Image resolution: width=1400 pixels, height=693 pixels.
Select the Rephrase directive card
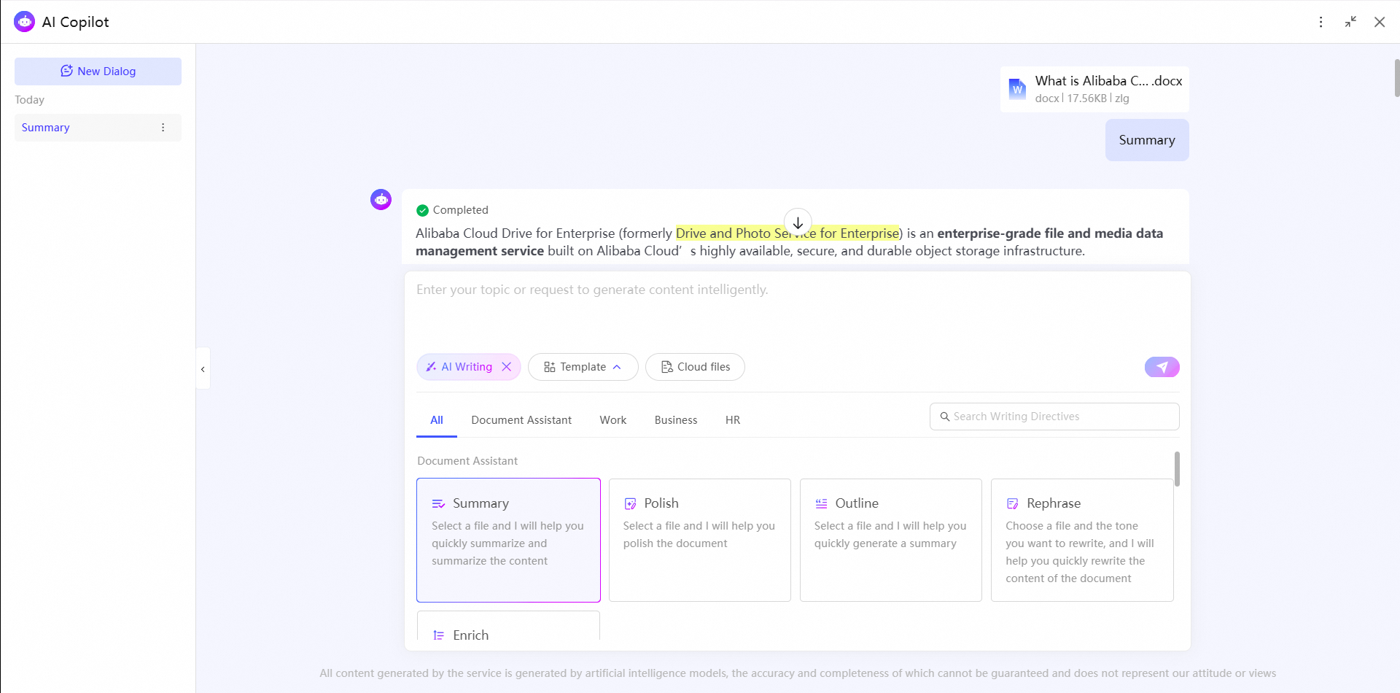[1082, 540]
